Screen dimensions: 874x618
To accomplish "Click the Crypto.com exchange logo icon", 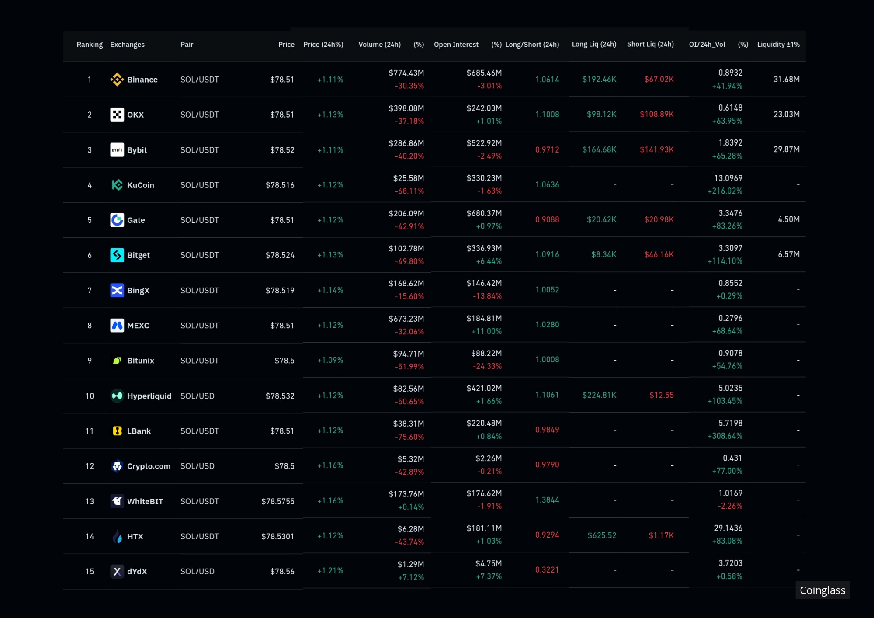I will (x=117, y=466).
